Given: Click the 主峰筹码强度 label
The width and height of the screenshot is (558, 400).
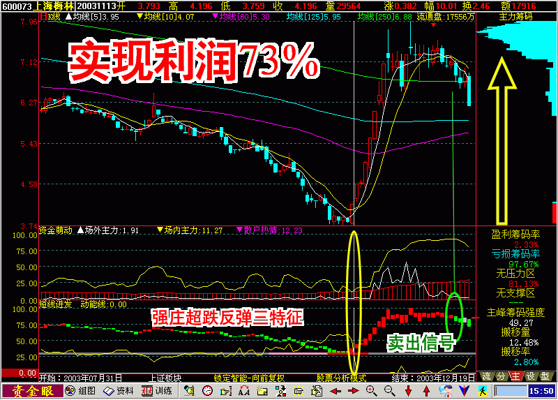Looking at the screenshot, I should tap(515, 313).
